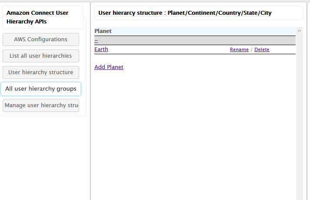Click Amazon Connect User Hierarchy APIs title

coord(37,17)
